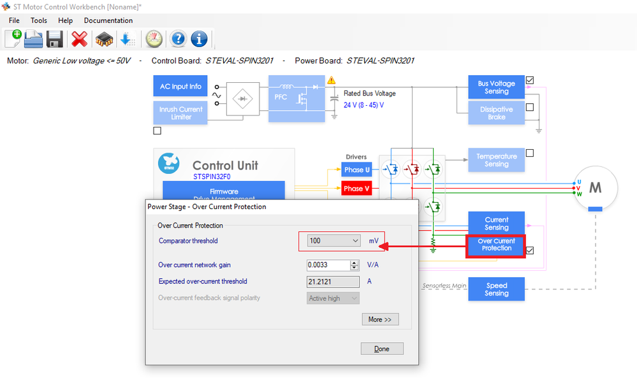Expand options with More >> button
The width and height of the screenshot is (637, 390).
(380, 319)
